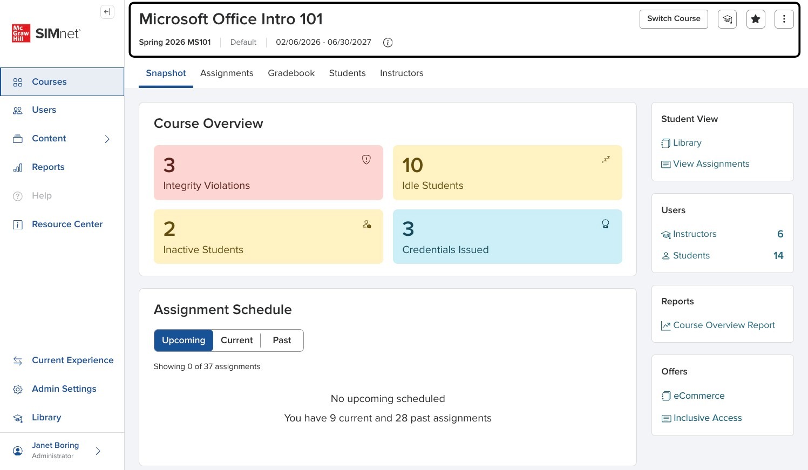Open the course info circle icon

[388, 43]
